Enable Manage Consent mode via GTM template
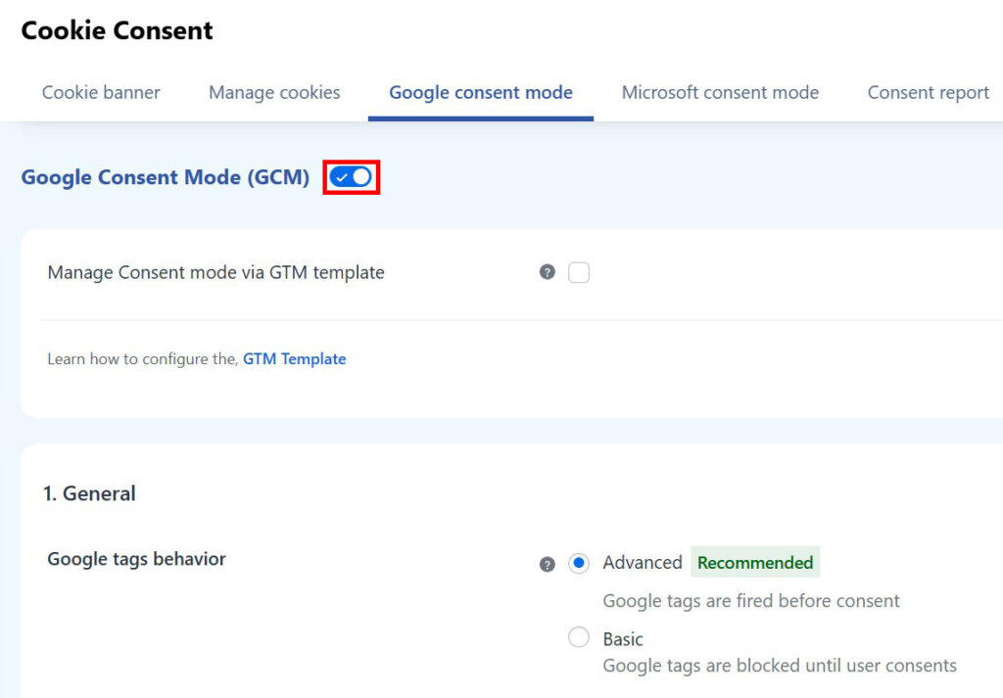The width and height of the screenshot is (1003, 698). coord(578,272)
